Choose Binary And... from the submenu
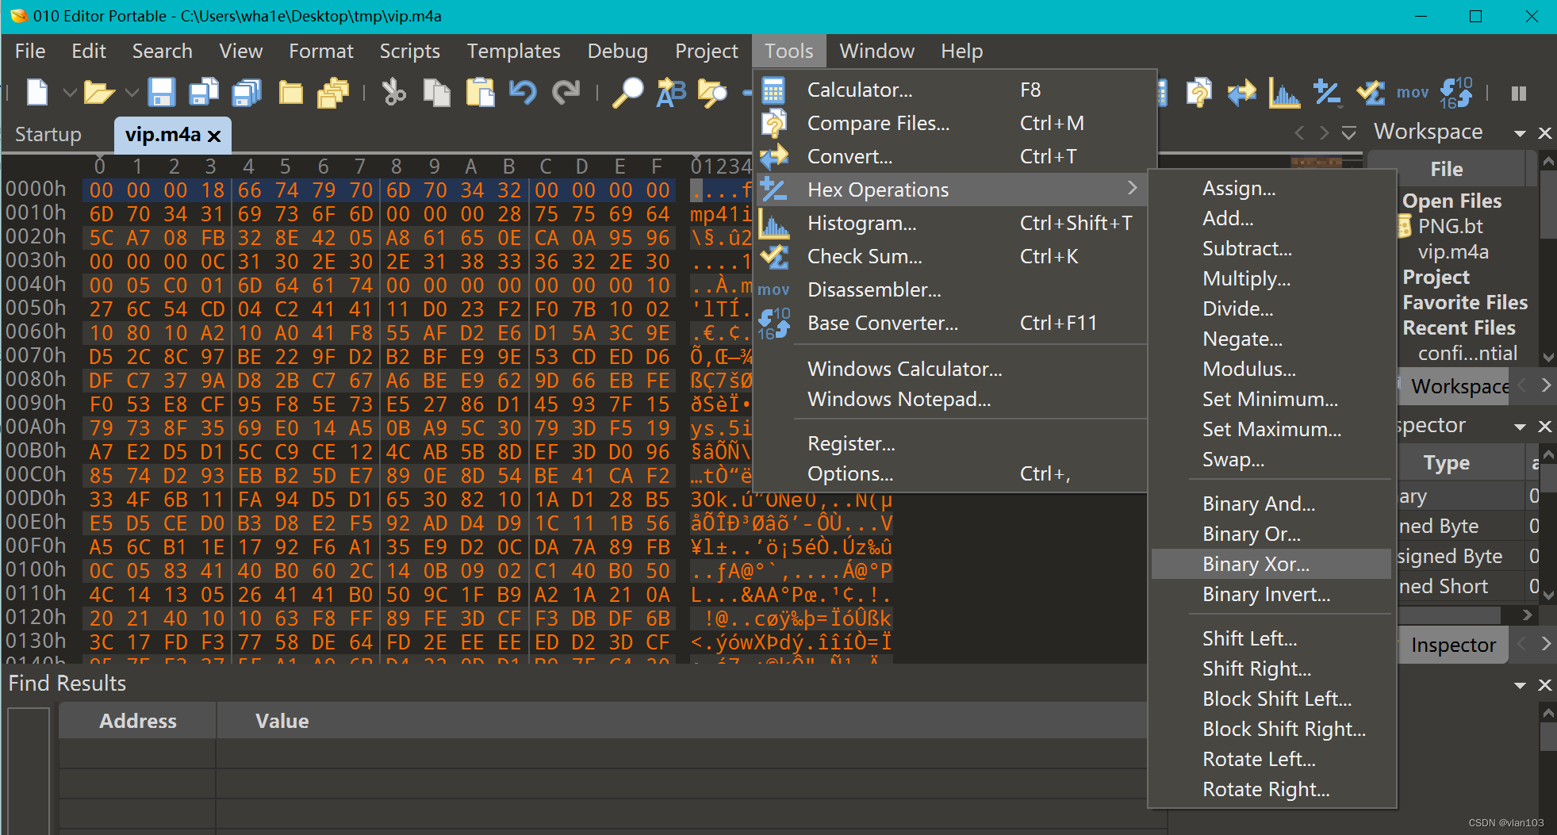1557x835 pixels. click(1271, 504)
